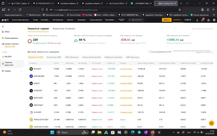Viewport: 217px width, 136px height.
Task: Open the YouTube bookmark
Action: coord(87,15)
